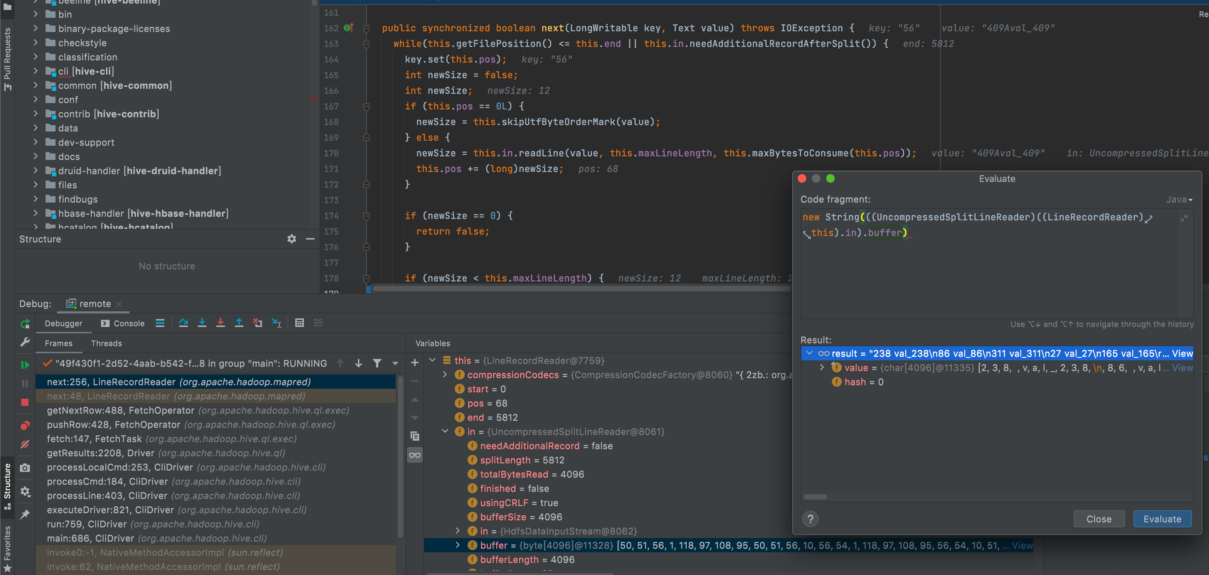Screen dimensions: 1209x575
Task: Open thread selector dropdown arrow
Action: tap(395, 363)
